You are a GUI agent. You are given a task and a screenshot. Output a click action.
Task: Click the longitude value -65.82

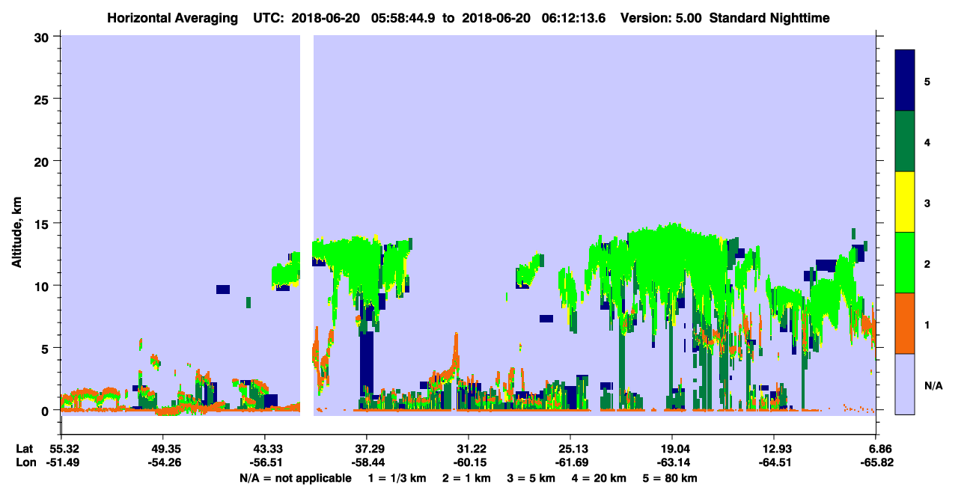[876, 462]
